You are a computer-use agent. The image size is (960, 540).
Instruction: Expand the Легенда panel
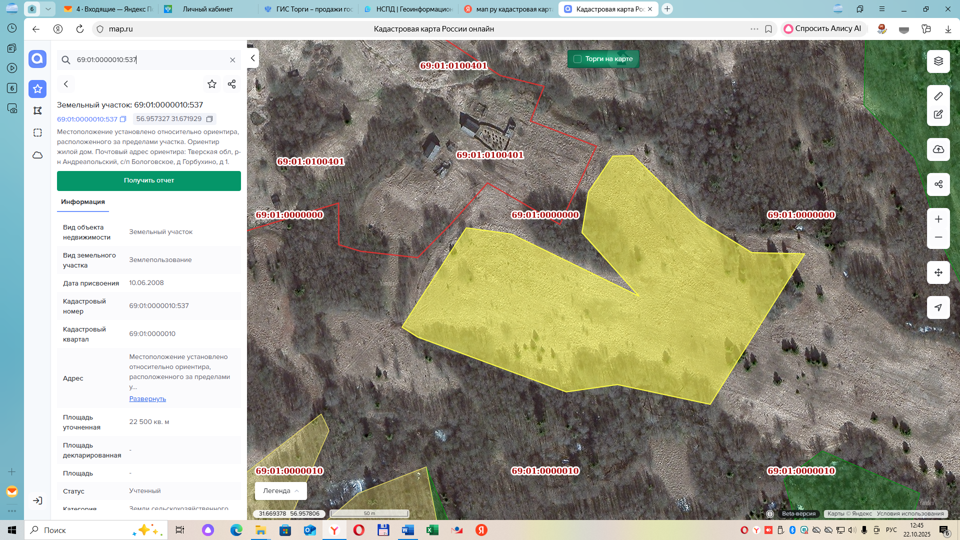coord(281,491)
